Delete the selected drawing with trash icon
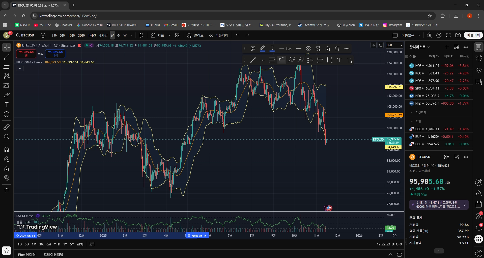484x258 pixels. (x=337, y=49)
